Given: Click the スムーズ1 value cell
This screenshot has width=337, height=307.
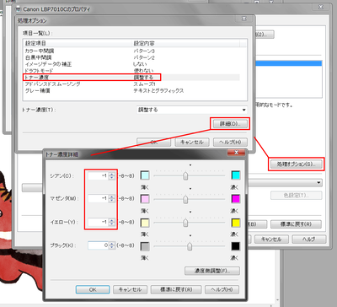Looking at the screenshot, I should coord(145,84).
